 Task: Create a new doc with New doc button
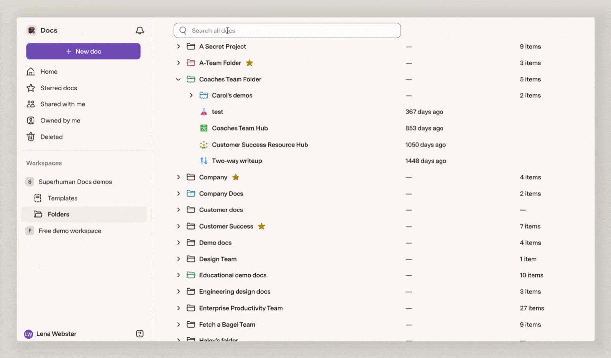83,51
